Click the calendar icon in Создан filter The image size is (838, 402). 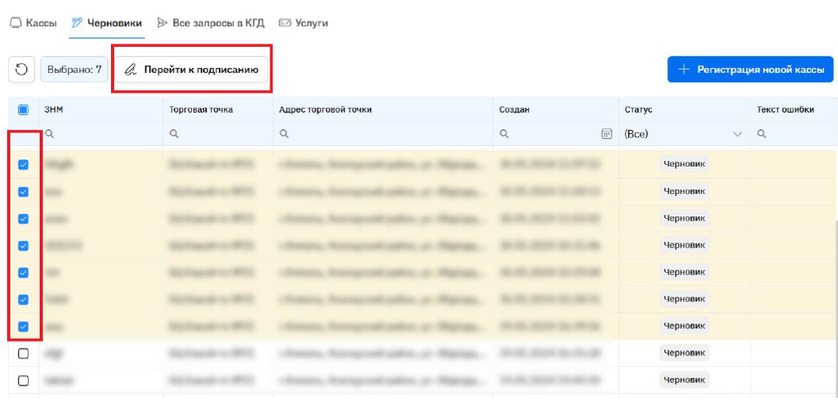click(x=606, y=134)
